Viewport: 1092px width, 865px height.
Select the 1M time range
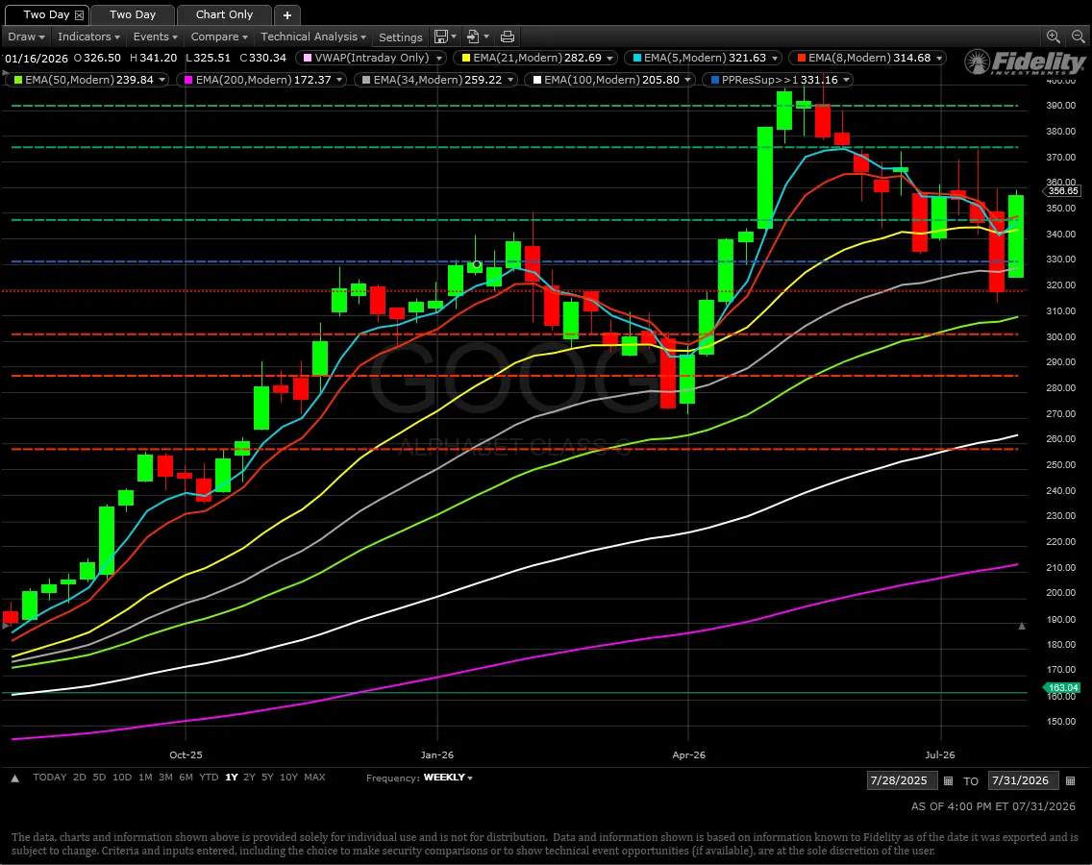(x=145, y=778)
